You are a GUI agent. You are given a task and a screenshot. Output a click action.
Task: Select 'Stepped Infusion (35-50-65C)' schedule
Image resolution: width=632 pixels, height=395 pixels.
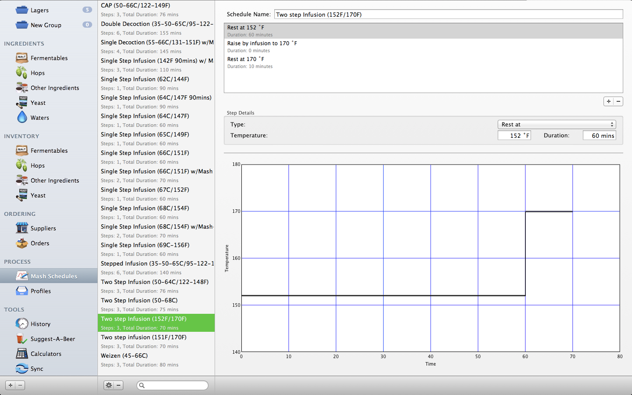(x=156, y=268)
